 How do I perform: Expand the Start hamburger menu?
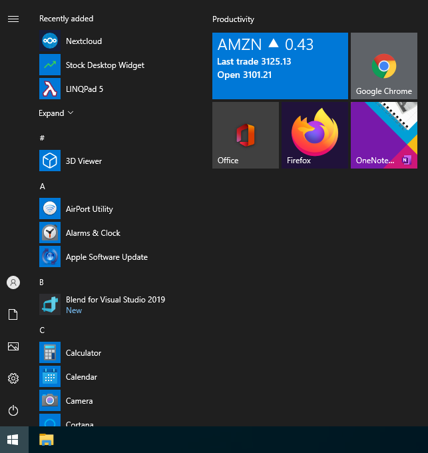pos(13,19)
